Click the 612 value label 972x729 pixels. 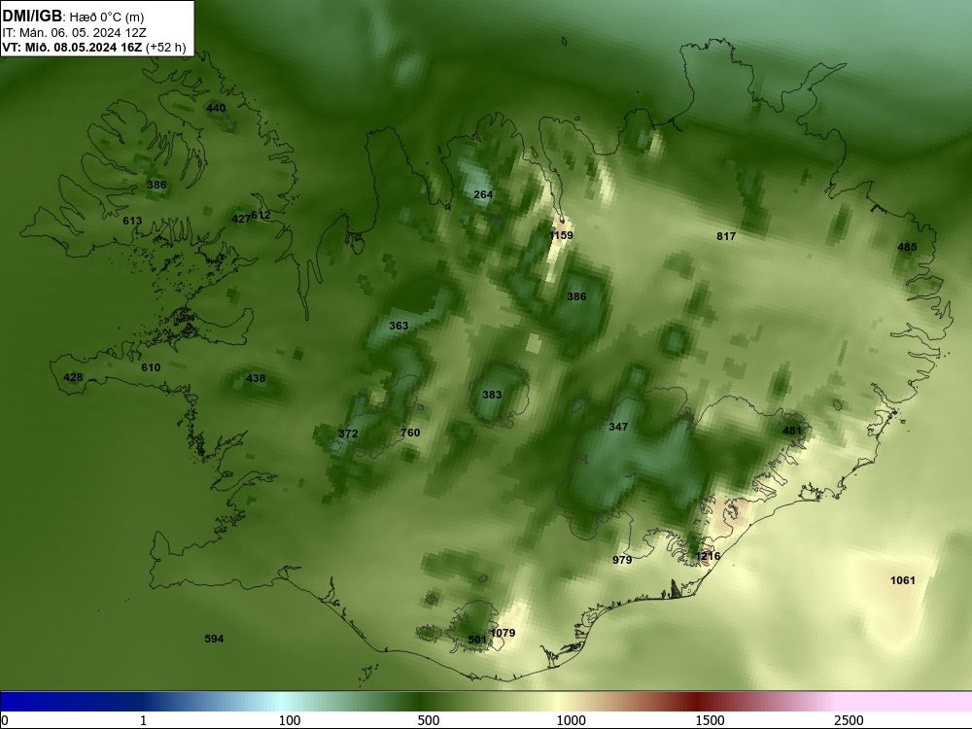(260, 215)
